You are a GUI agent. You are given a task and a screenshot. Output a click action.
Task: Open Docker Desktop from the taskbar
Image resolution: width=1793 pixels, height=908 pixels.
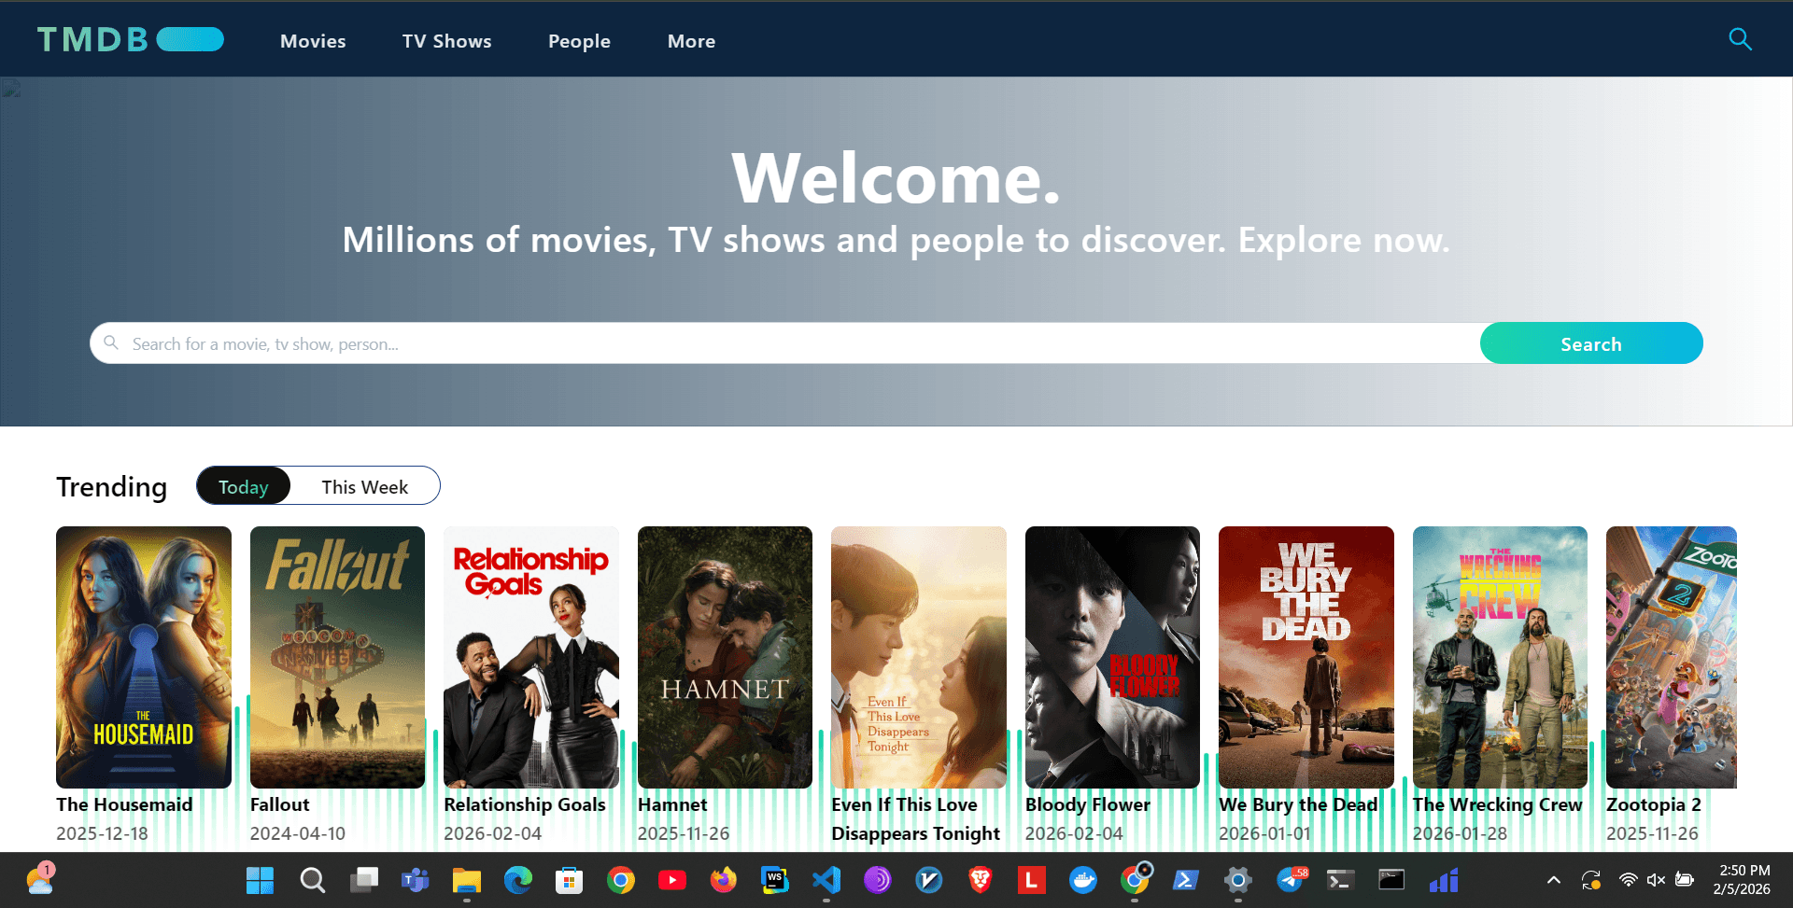(1083, 880)
